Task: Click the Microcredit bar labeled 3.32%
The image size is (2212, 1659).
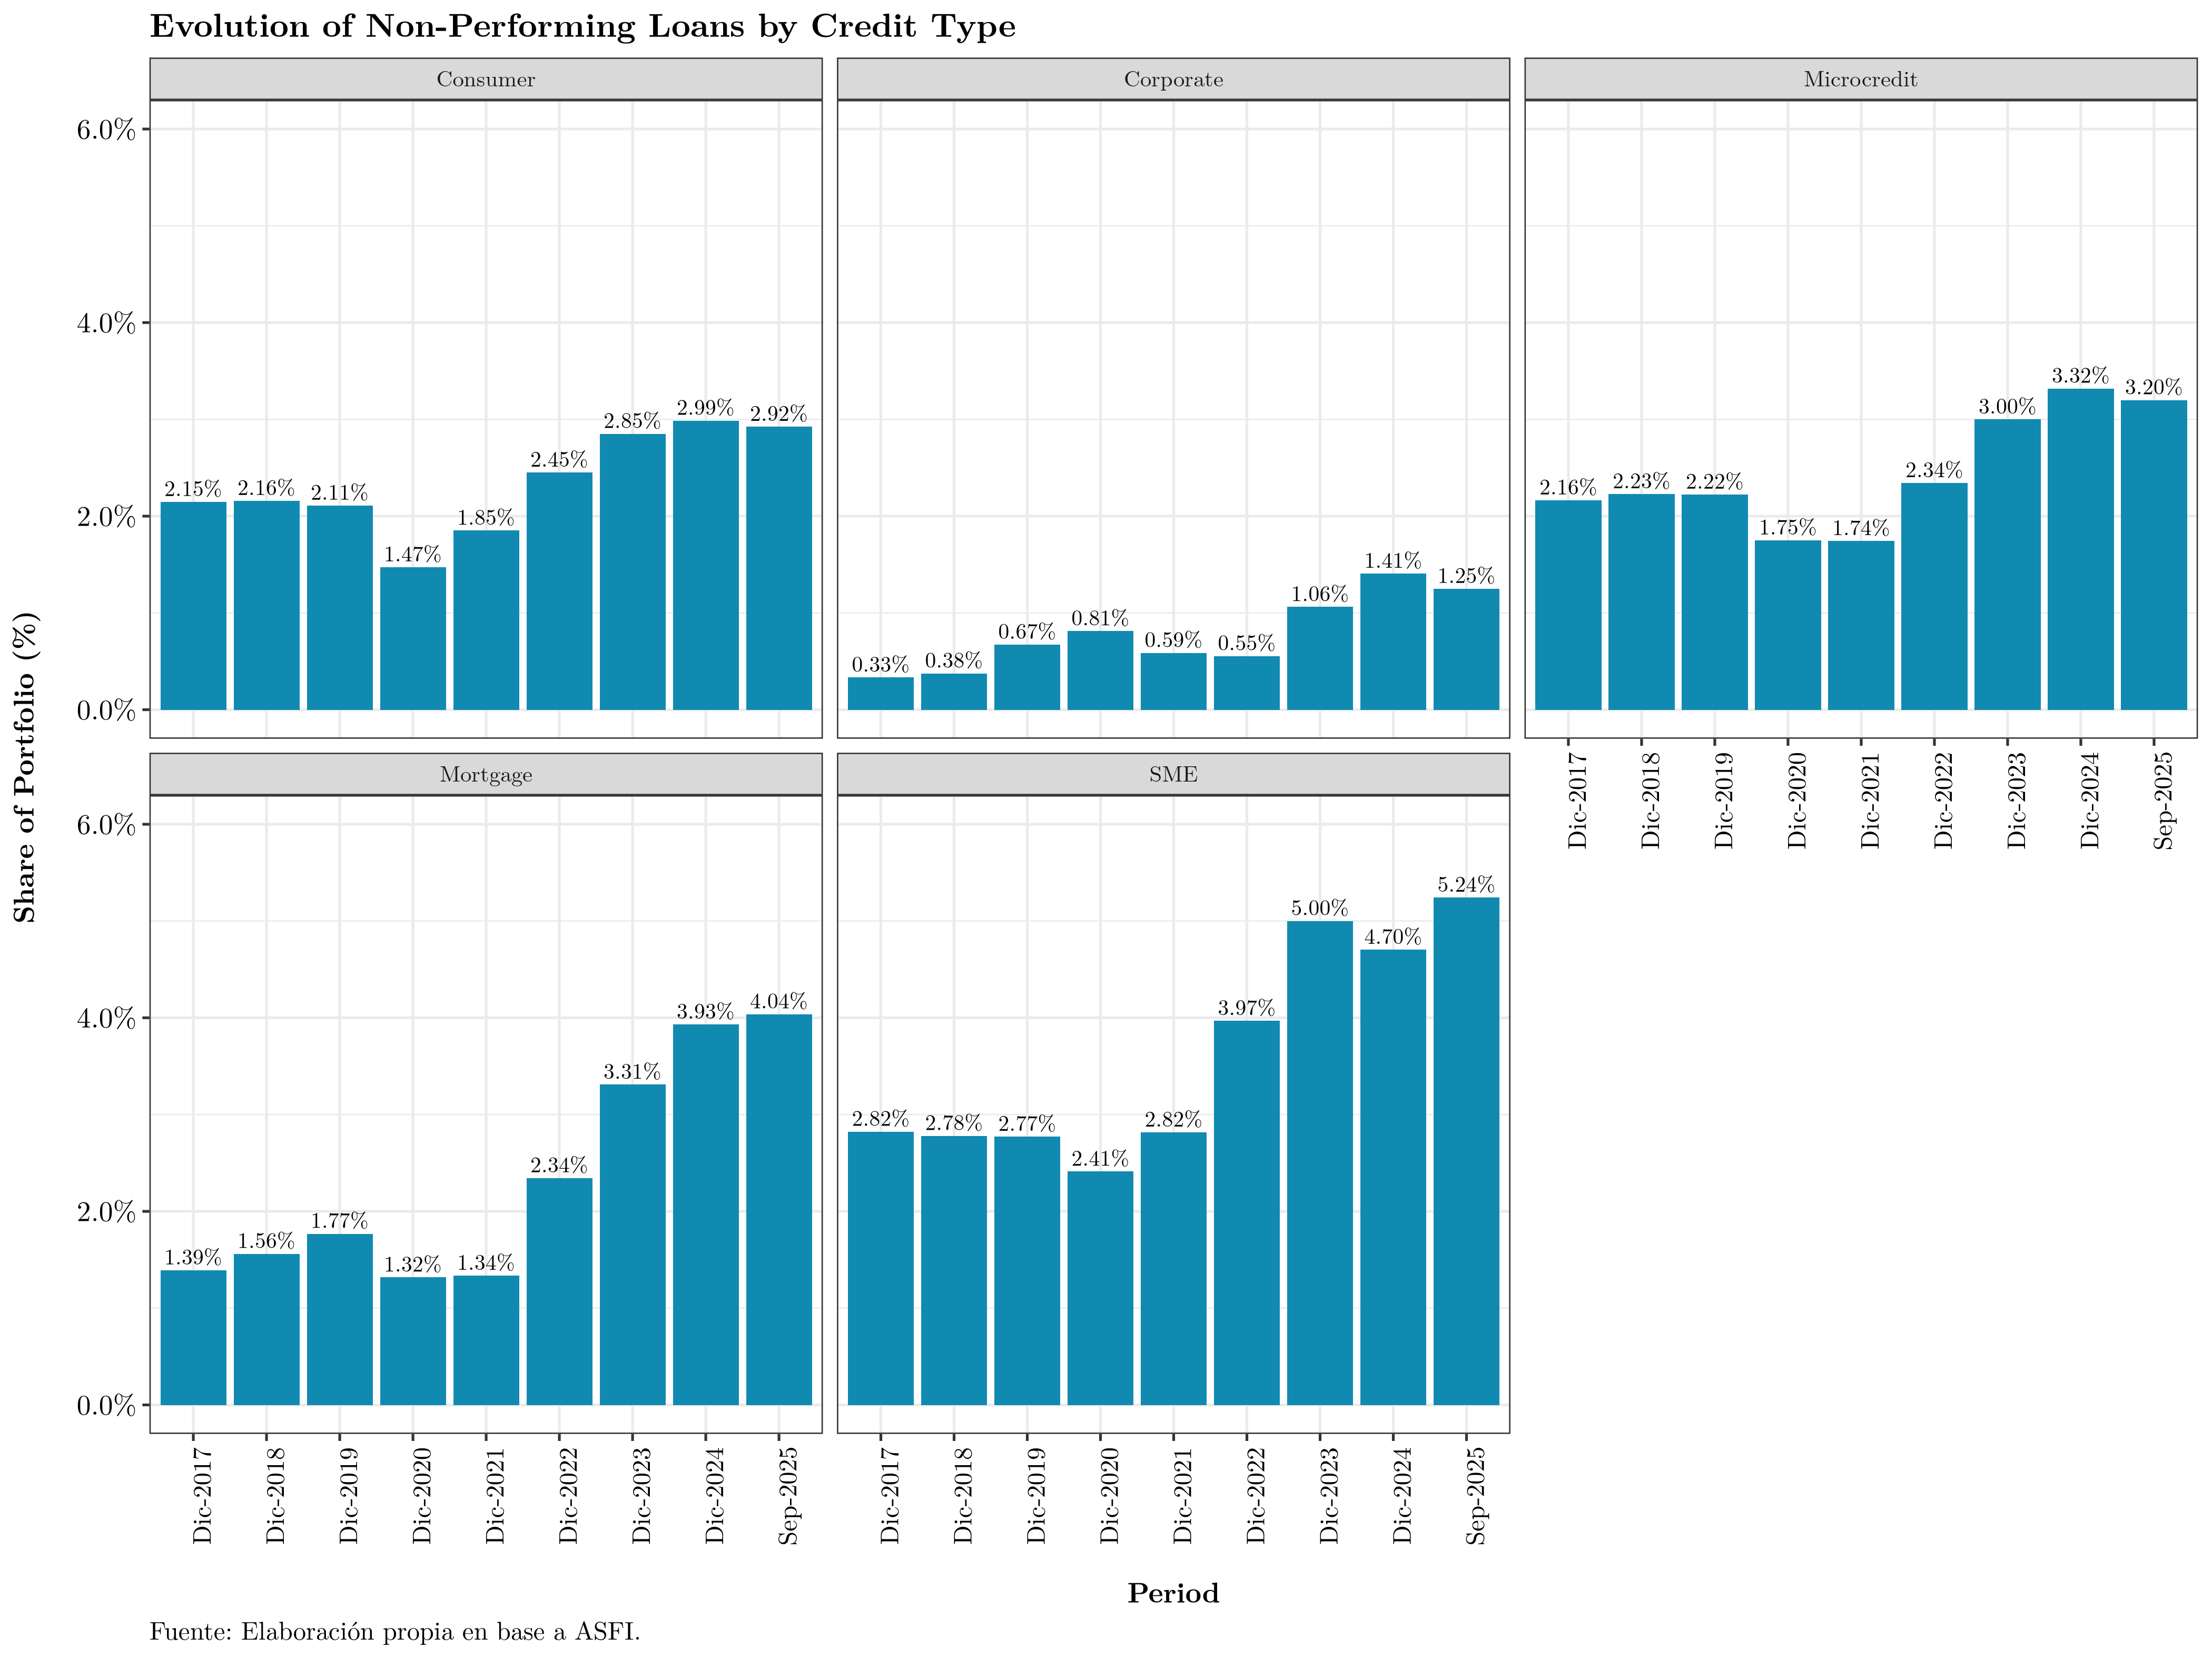Action: coord(2080,549)
